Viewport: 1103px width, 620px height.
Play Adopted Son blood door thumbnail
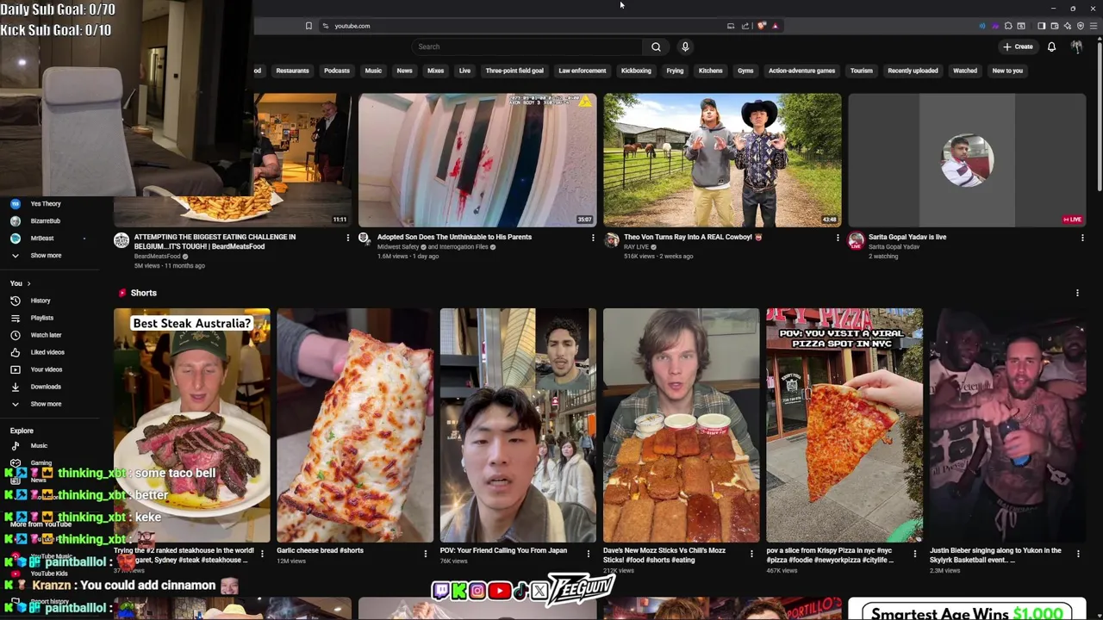coord(477,160)
